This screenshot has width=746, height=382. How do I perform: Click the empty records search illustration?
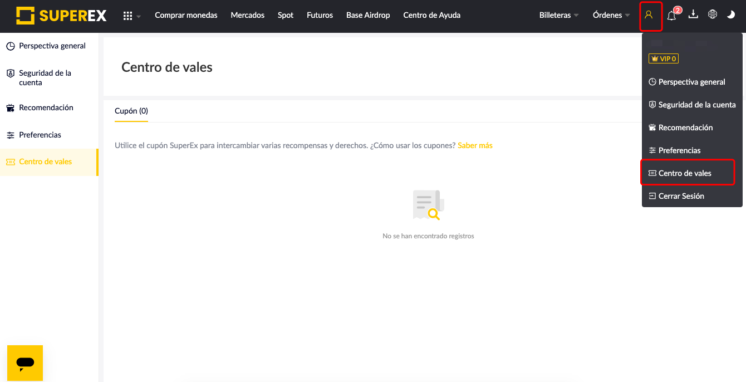(x=428, y=205)
